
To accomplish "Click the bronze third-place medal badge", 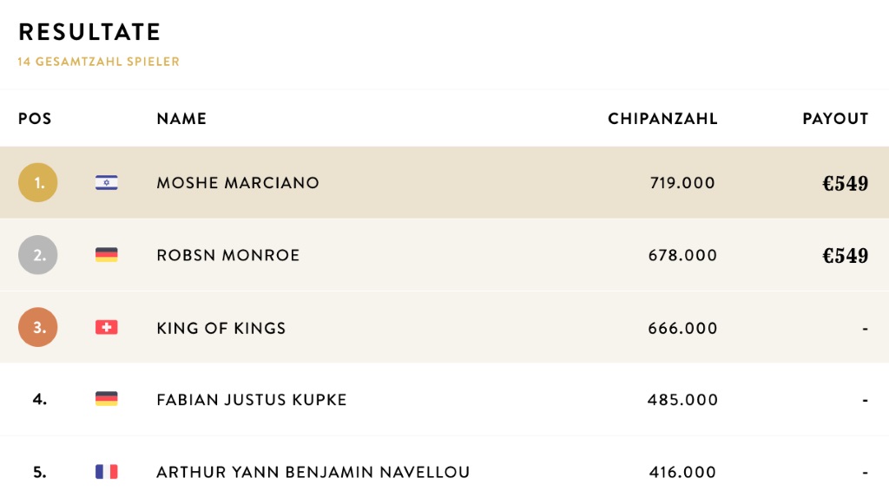I will point(38,327).
